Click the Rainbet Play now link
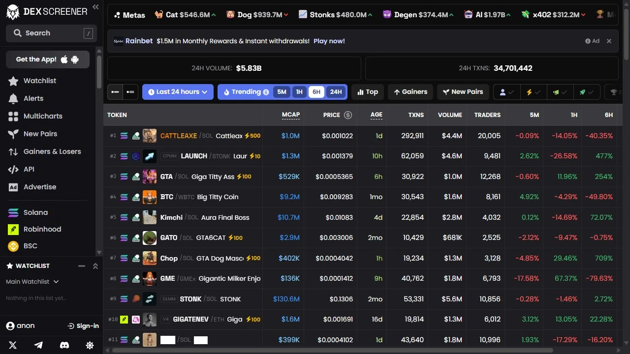630x354 pixels. (x=329, y=41)
